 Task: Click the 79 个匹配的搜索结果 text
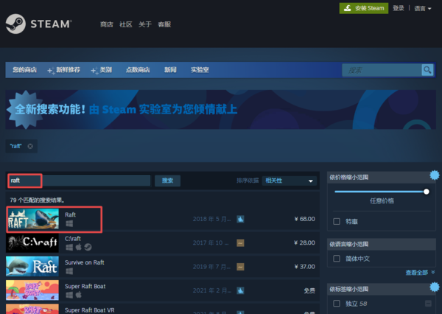38,200
